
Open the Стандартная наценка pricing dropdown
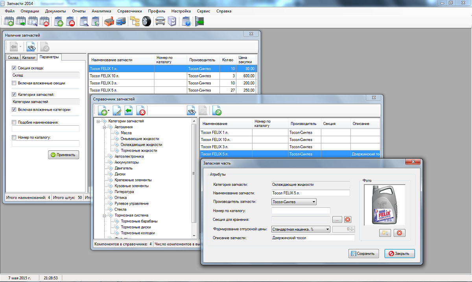(x=301, y=229)
